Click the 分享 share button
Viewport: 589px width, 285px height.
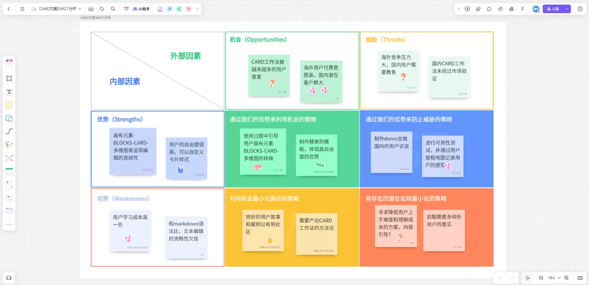(x=553, y=9)
